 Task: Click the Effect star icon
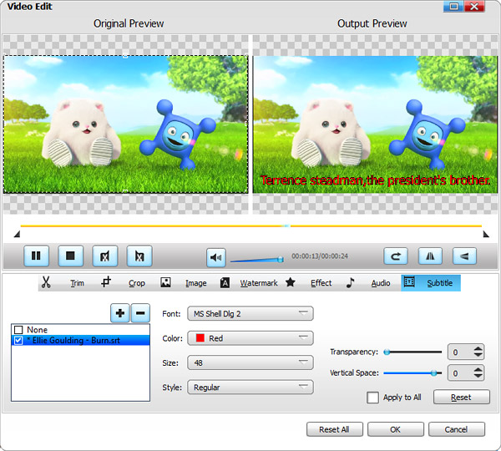point(290,282)
